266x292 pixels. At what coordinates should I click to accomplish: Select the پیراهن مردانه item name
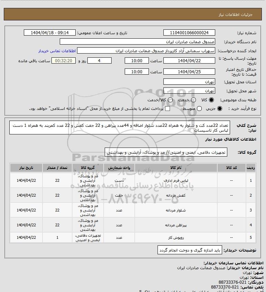pyautogui.click(x=176, y=225)
